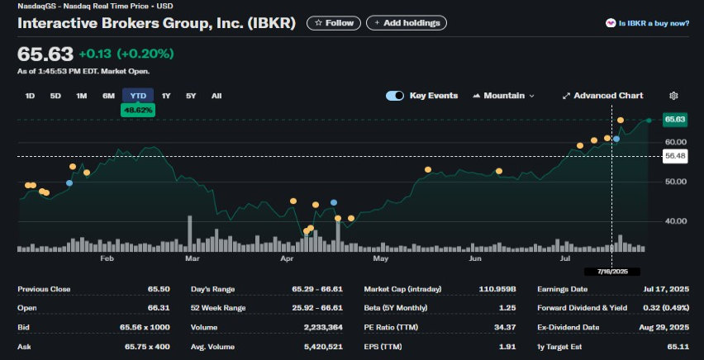Viewport: 704px width, 360px height.
Task: Click the Add holdings button
Action: [x=407, y=23]
